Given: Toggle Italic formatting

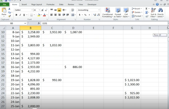Looking at the screenshot, I should coord(20,15).
